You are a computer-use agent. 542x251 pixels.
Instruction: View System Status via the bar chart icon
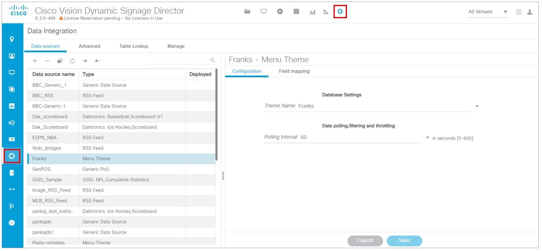click(312, 11)
